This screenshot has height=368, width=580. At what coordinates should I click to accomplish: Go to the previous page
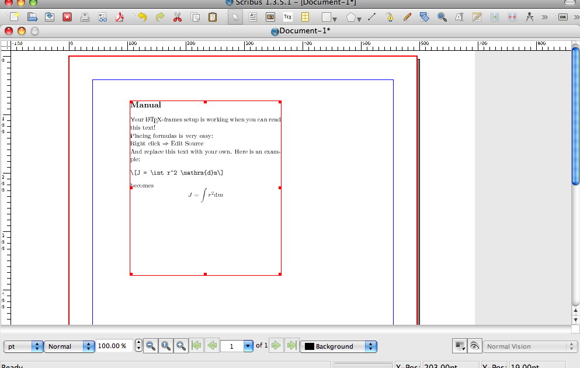(212, 346)
